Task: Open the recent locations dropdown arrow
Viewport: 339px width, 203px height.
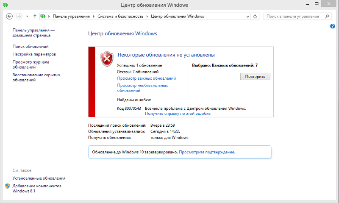Action: coord(27,16)
